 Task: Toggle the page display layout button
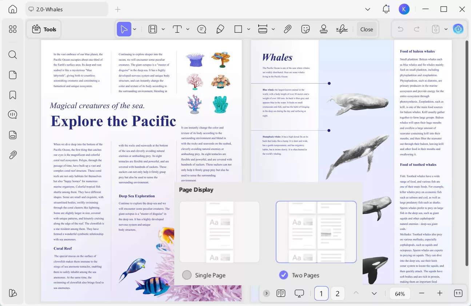click(x=280, y=293)
